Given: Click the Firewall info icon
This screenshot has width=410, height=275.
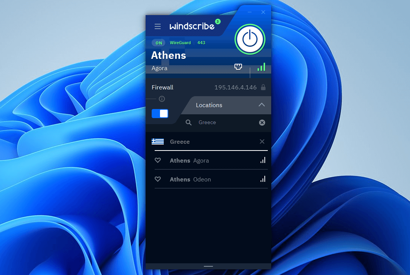Looking at the screenshot, I should (162, 99).
